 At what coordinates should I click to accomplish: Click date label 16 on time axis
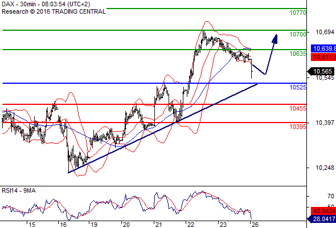click(63, 225)
